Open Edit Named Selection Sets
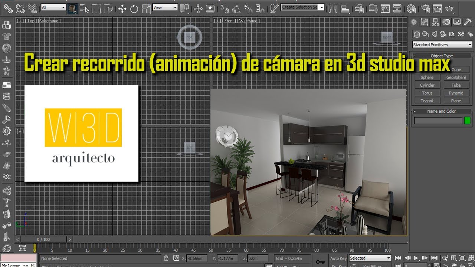 (274, 8)
